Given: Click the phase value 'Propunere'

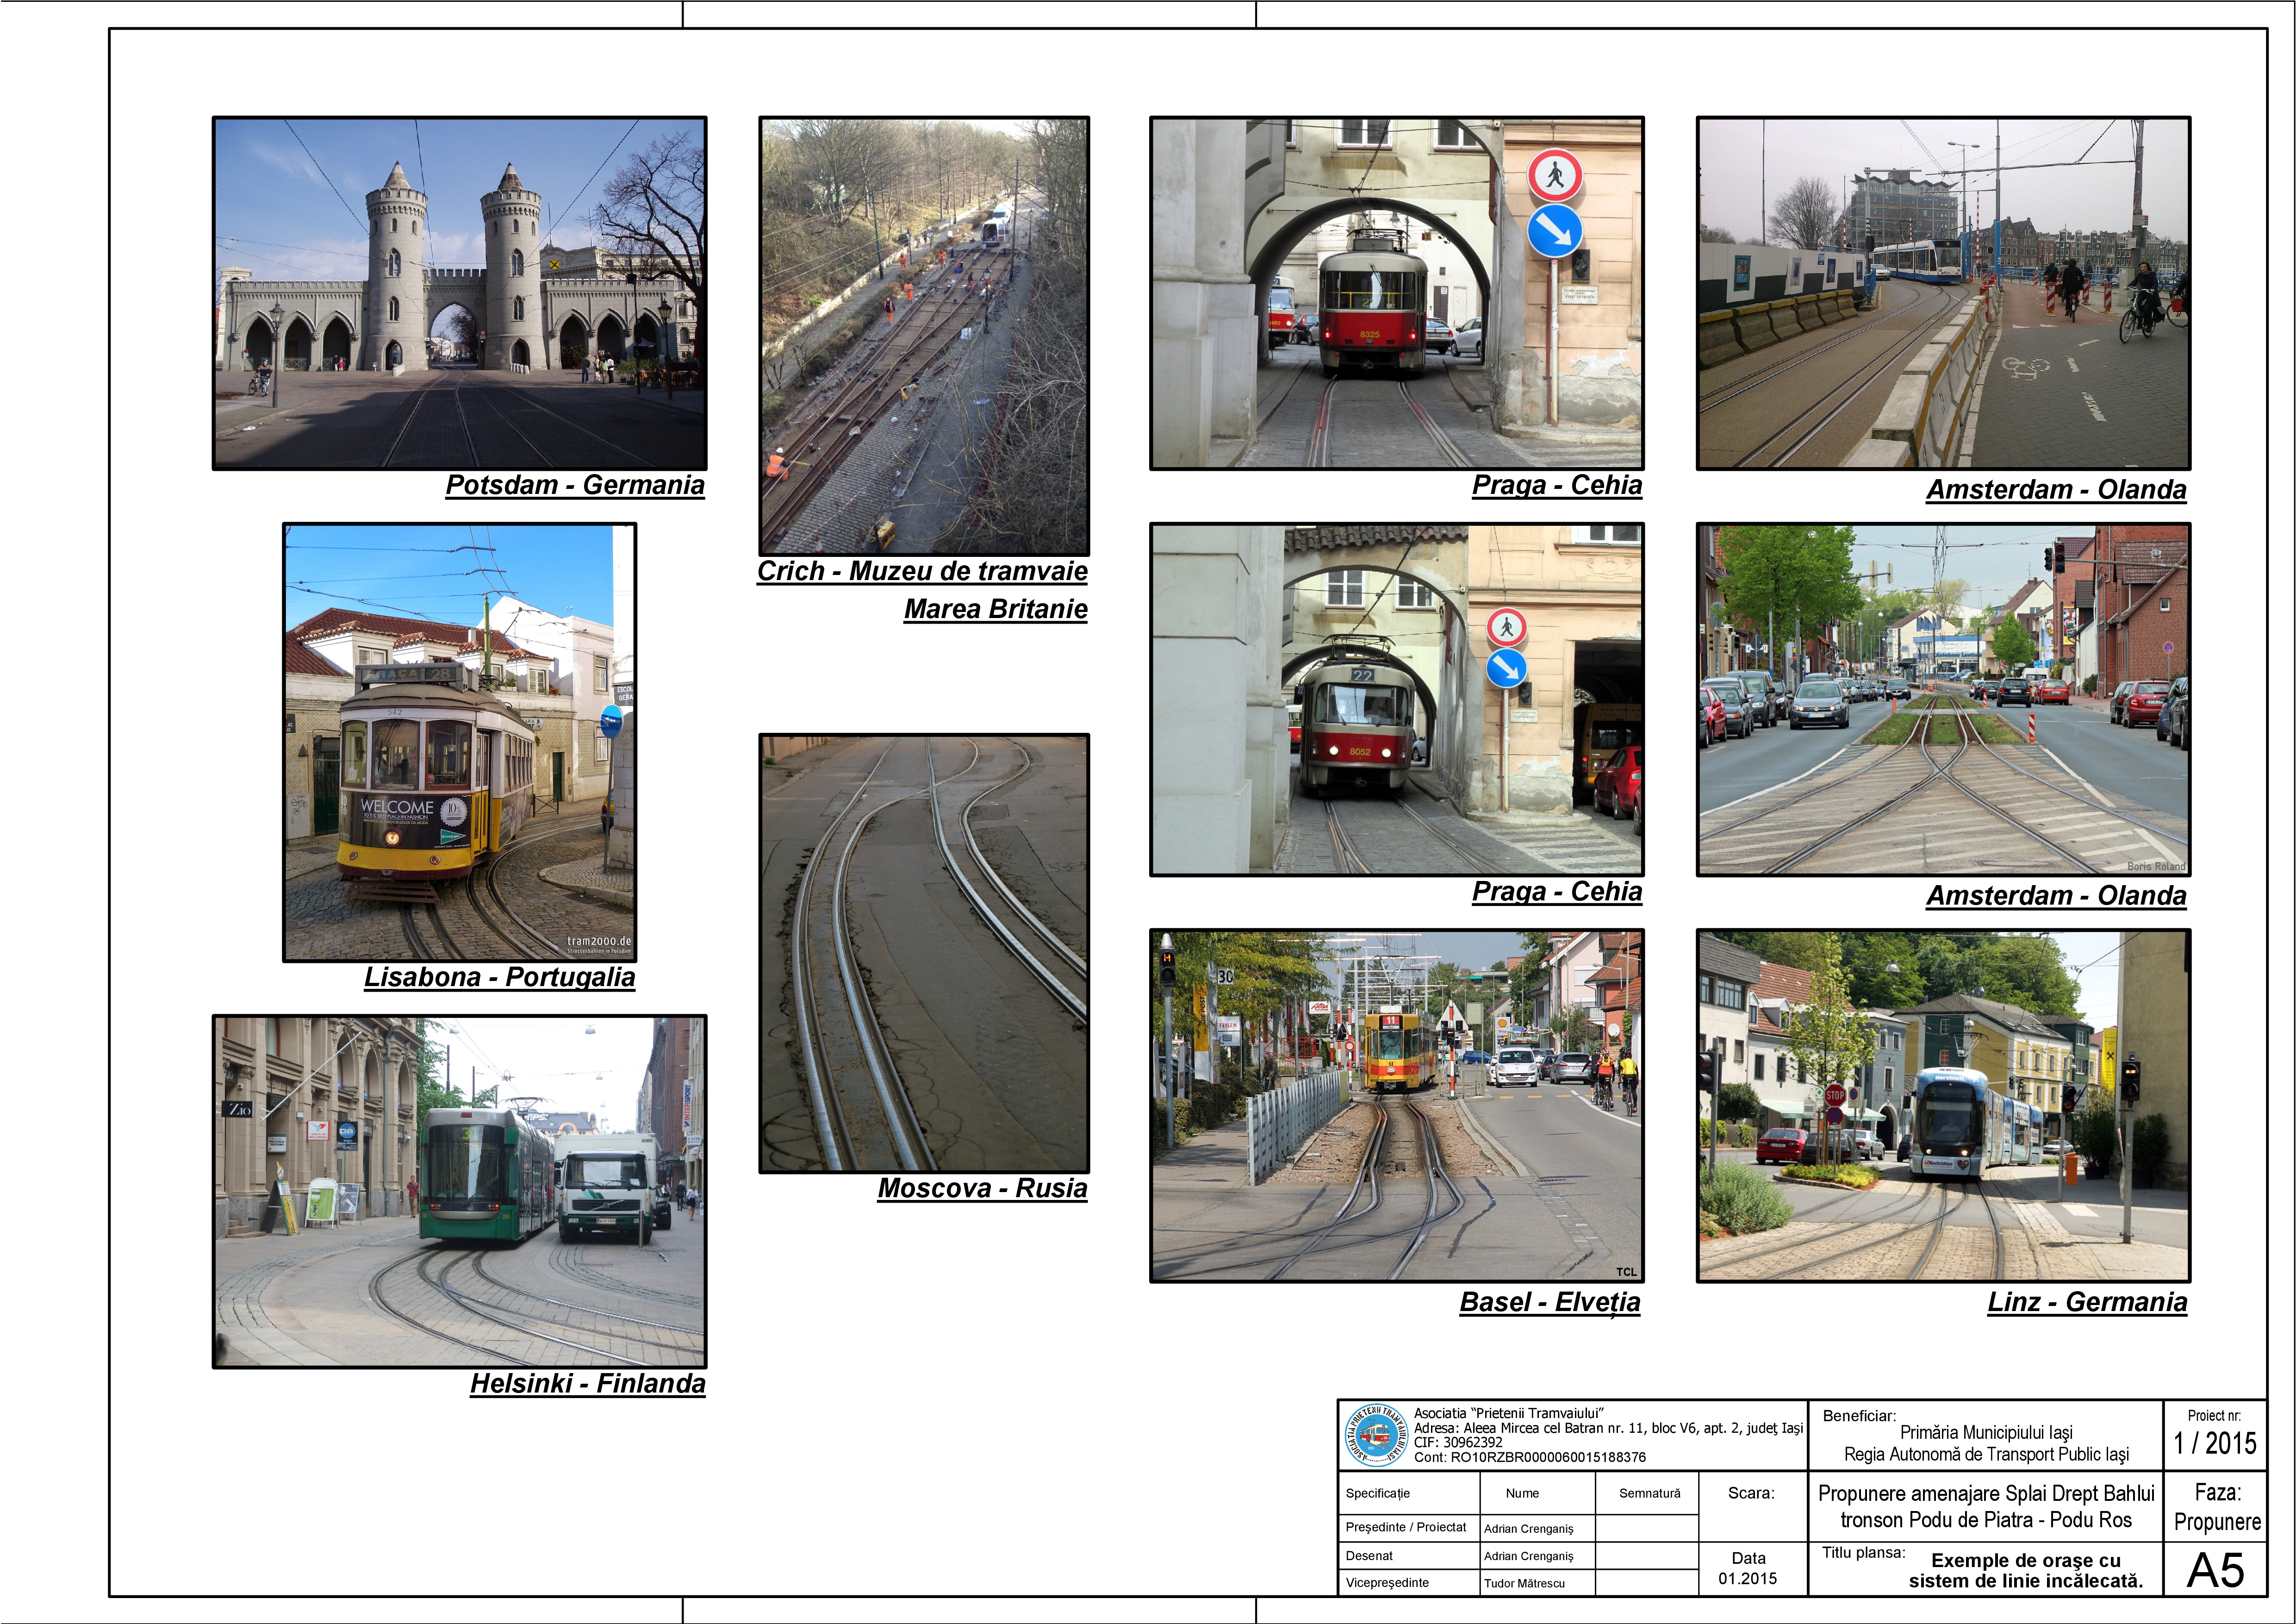Looking at the screenshot, I should pyautogui.click(x=2217, y=1522).
